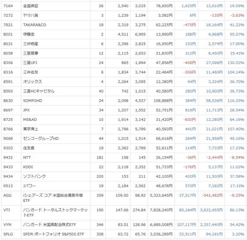Click 107,117円 daily change for VYM

point(186,225)
